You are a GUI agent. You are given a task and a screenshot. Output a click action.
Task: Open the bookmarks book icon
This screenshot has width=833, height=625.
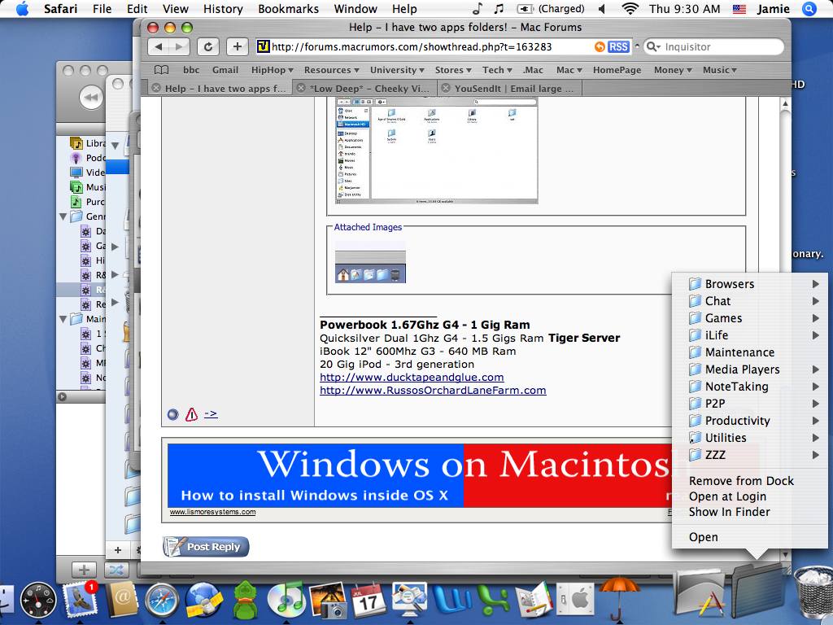162,70
